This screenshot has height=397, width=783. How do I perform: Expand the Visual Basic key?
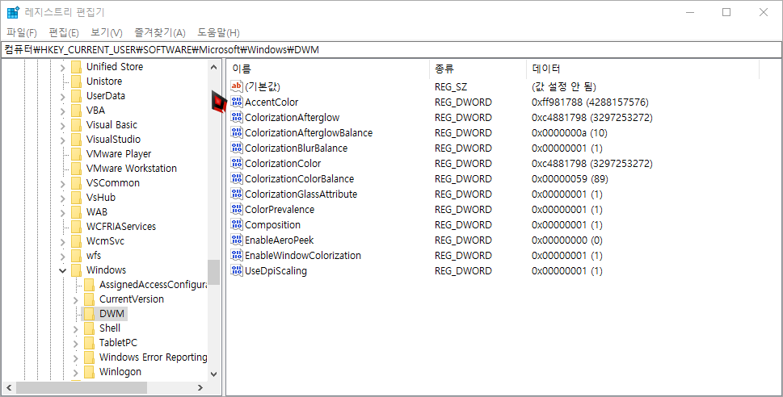click(62, 125)
